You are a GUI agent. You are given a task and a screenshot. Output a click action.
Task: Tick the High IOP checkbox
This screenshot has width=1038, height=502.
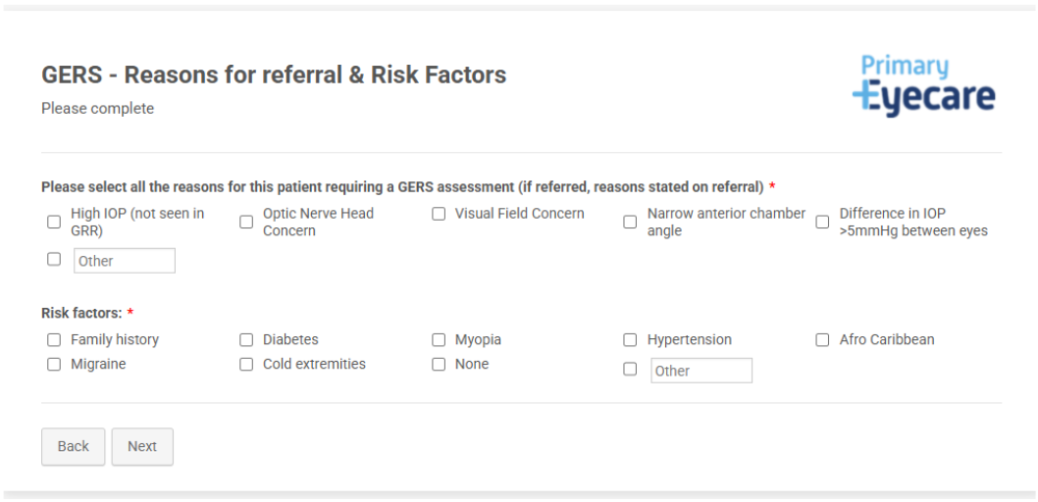click(x=54, y=223)
